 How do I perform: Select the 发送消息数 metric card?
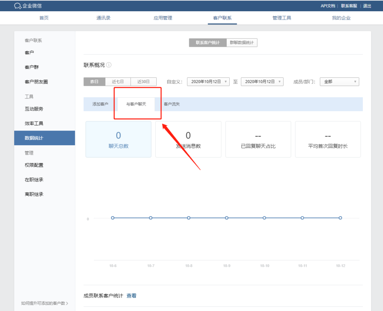[x=189, y=139]
